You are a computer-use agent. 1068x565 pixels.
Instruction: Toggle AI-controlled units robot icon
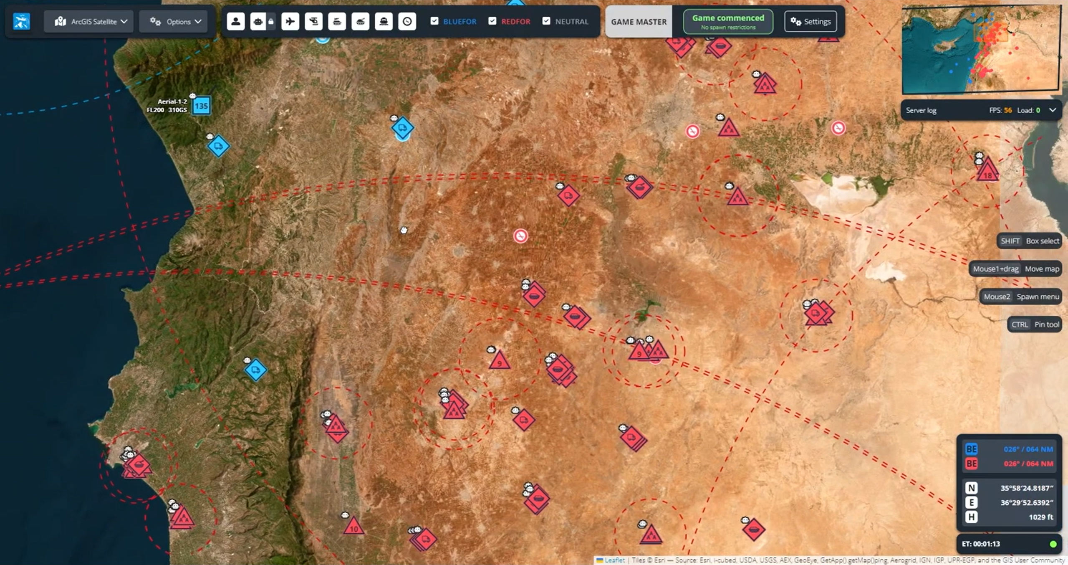point(258,21)
